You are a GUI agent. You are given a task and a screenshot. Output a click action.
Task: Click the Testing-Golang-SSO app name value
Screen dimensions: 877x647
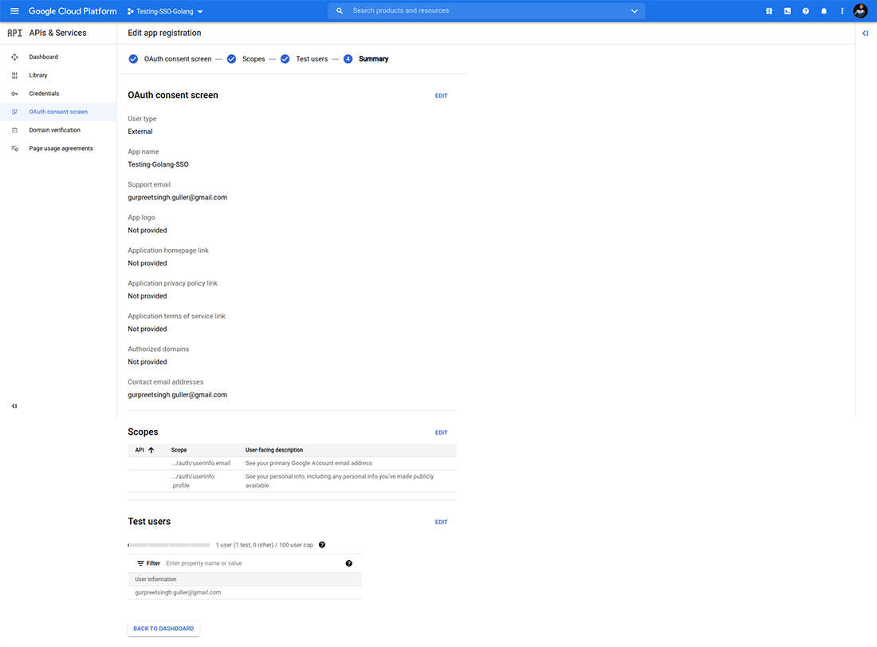click(x=159, y=164)
